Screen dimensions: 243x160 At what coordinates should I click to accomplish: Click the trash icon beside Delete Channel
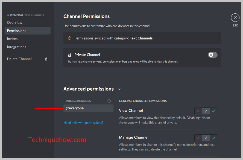coord(46,59)
